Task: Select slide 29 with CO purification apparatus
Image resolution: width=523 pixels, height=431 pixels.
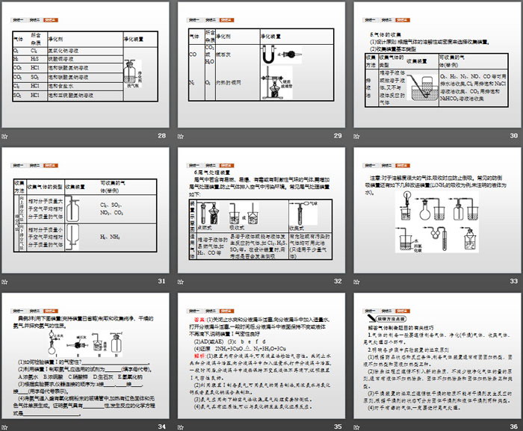Action: tap(261, 65)
